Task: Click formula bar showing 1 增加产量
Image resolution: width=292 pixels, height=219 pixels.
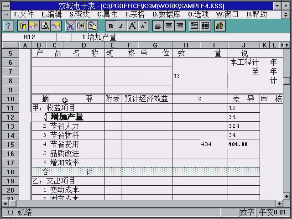Action: click(181, 37)
